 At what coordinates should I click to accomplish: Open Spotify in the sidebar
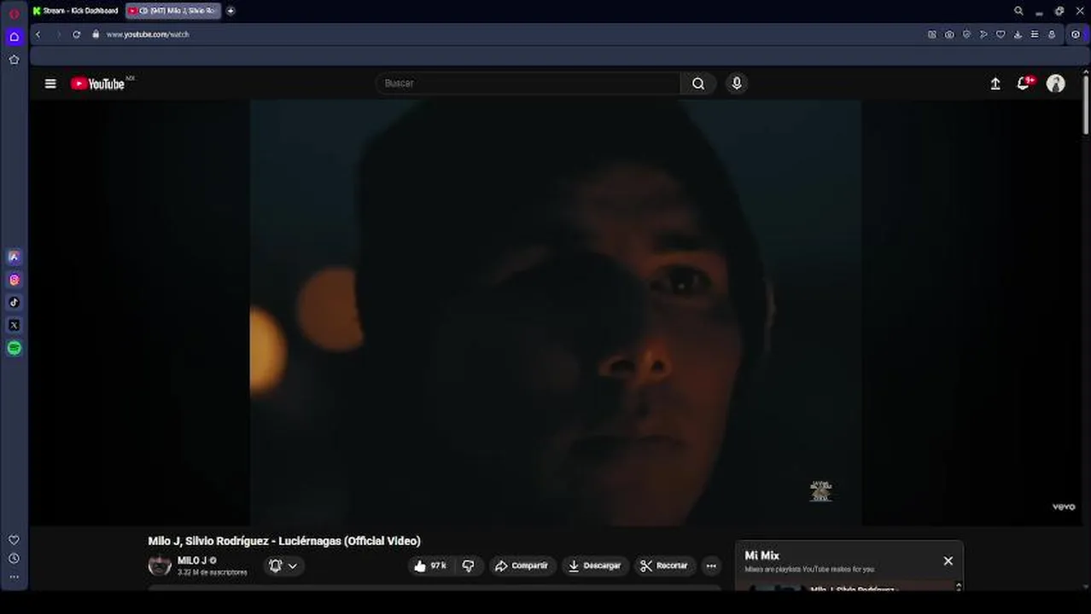14,348
